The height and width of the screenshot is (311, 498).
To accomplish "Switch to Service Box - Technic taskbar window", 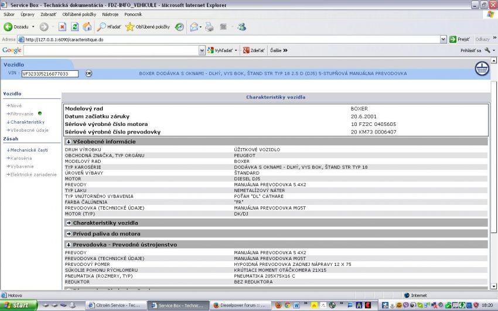I will pos(178,305).
